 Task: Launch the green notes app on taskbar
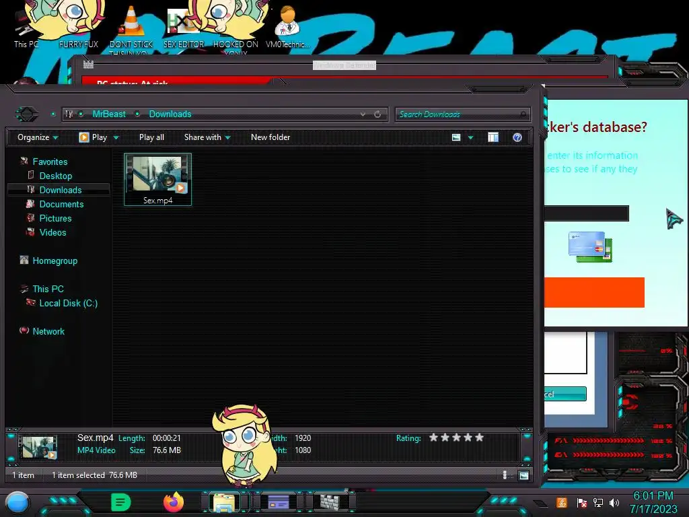[x=121, y=502]
